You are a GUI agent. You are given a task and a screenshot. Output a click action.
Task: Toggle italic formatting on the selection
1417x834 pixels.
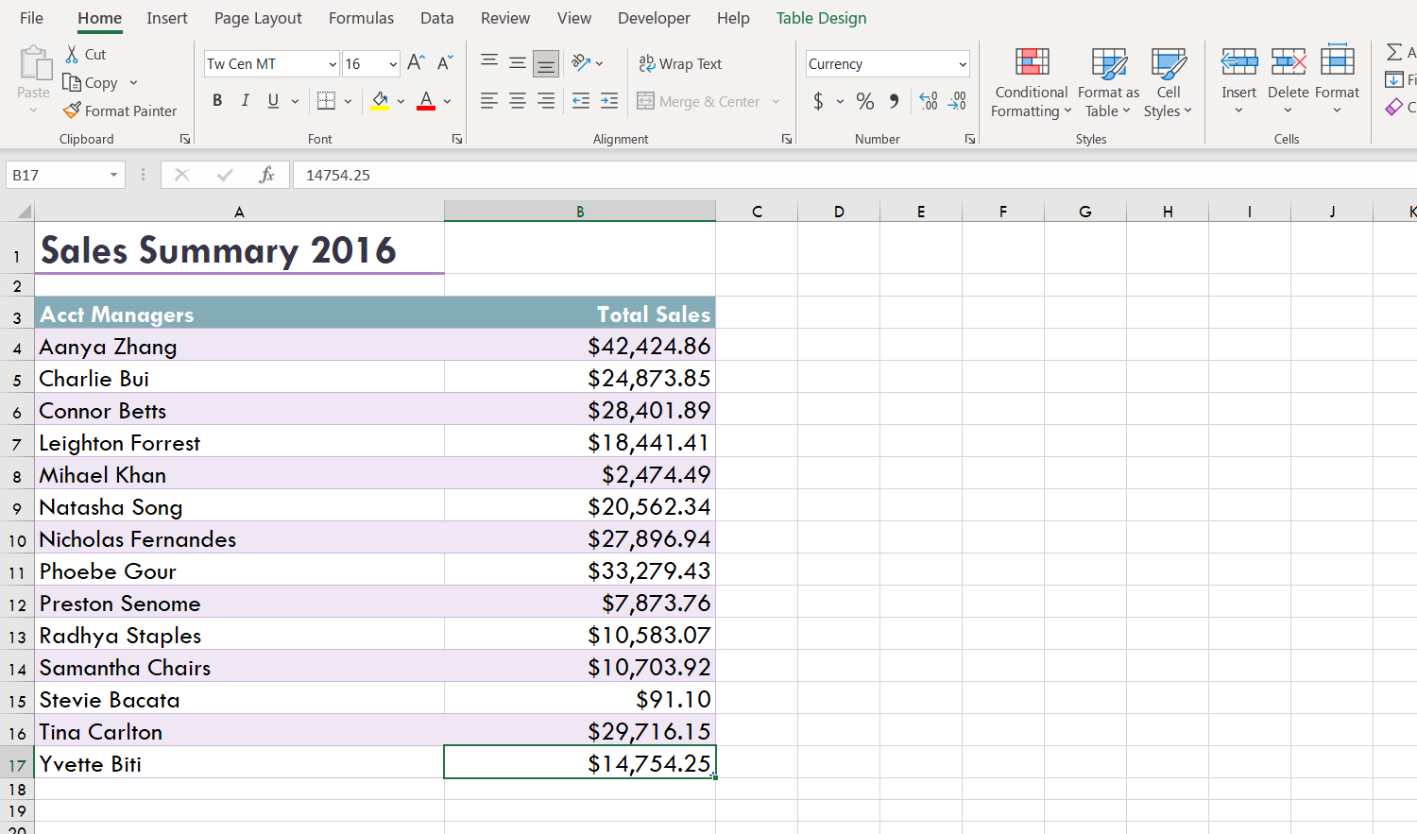pos(245,100)
